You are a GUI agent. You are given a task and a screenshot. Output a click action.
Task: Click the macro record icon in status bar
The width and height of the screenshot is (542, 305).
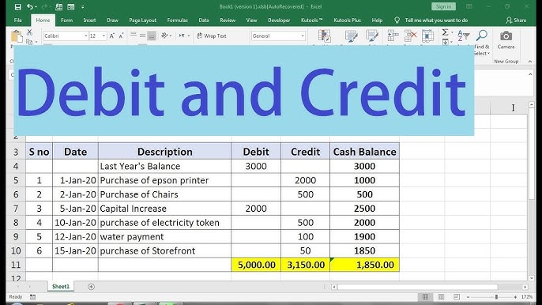(32, 296)
